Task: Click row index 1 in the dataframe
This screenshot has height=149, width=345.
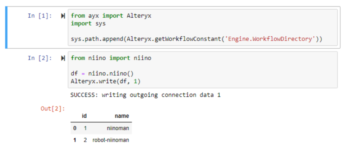Action: click(74, 140)
